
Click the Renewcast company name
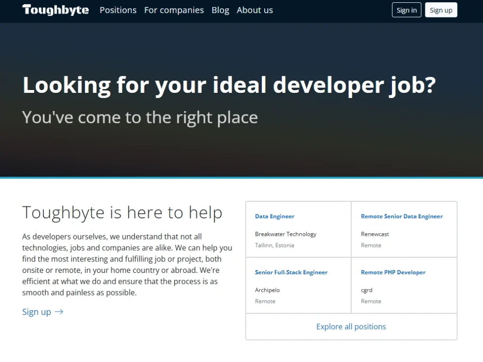(x=375, y=234)
